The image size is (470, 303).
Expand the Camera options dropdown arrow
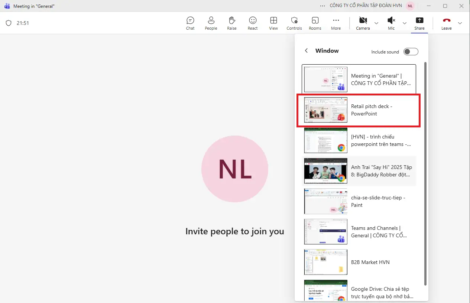point(376,23)
